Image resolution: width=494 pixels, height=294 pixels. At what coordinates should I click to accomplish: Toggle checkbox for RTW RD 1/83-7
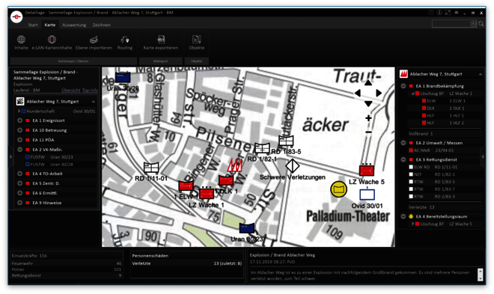[411, 189]
